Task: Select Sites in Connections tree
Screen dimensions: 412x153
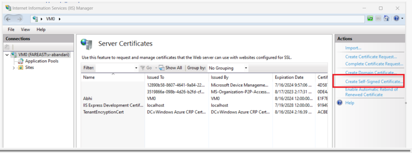Action: point(29,67)
